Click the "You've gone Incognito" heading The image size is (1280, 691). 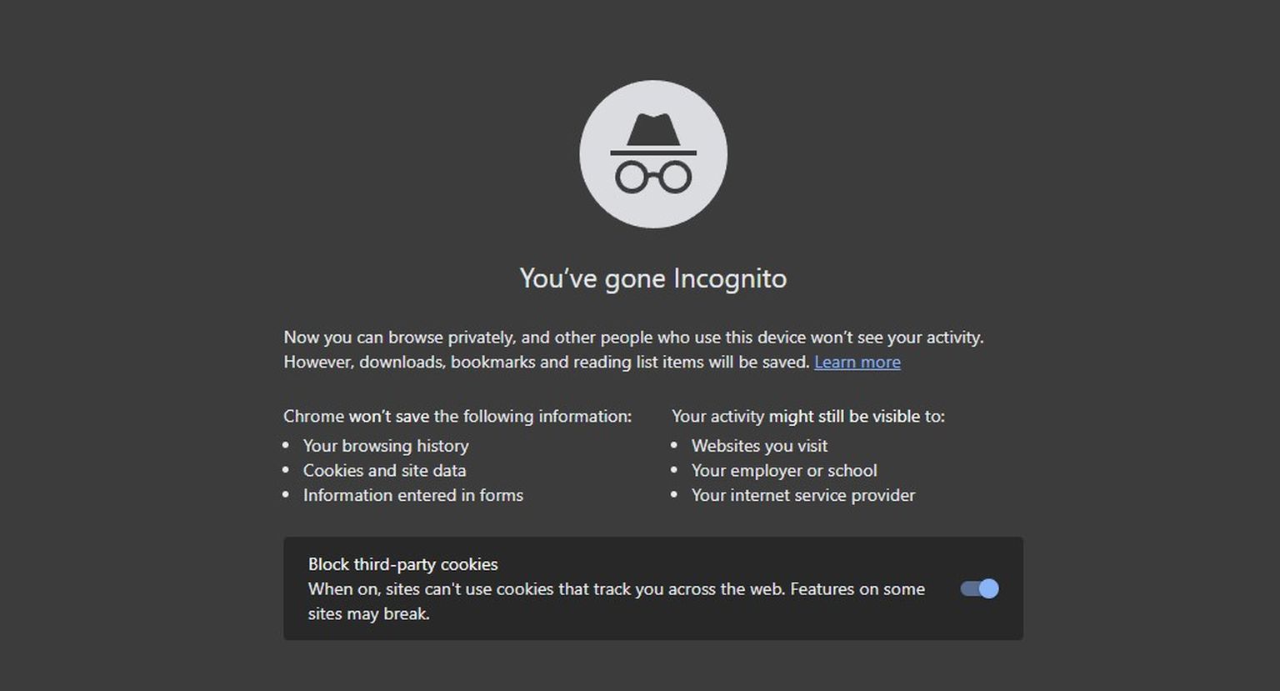tap(653, 278)
